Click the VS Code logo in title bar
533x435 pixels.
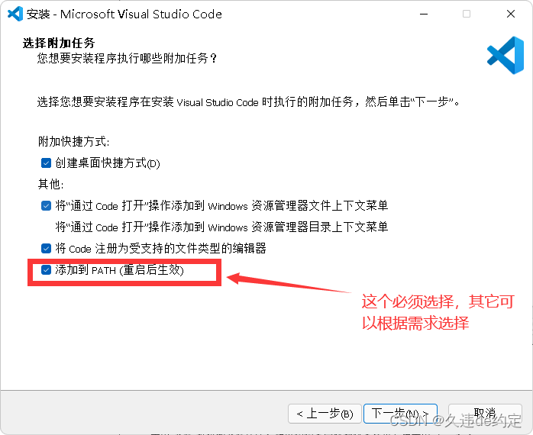click(15, 14)
